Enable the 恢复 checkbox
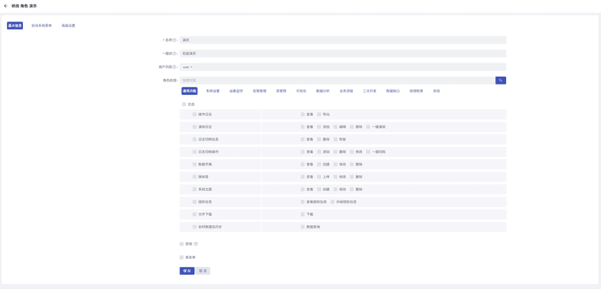The image size is (601, 289). click(x=335, y=139)
